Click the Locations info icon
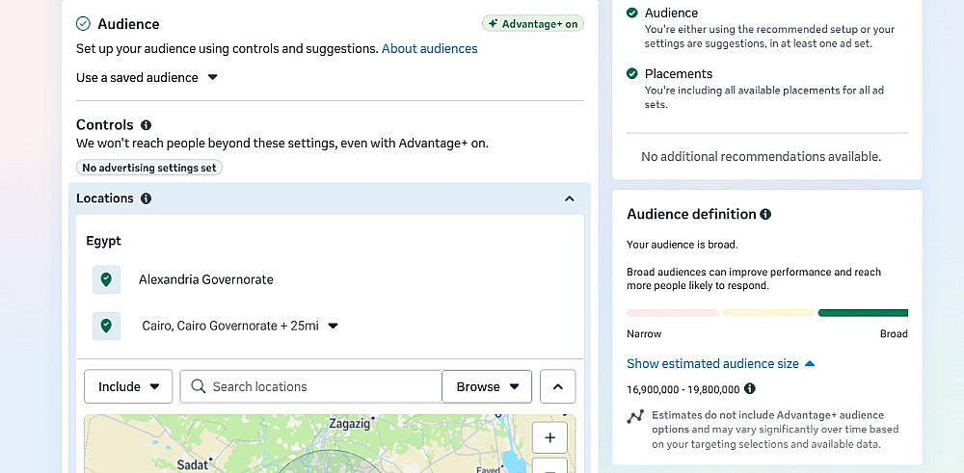 click(x=146, y=198)
